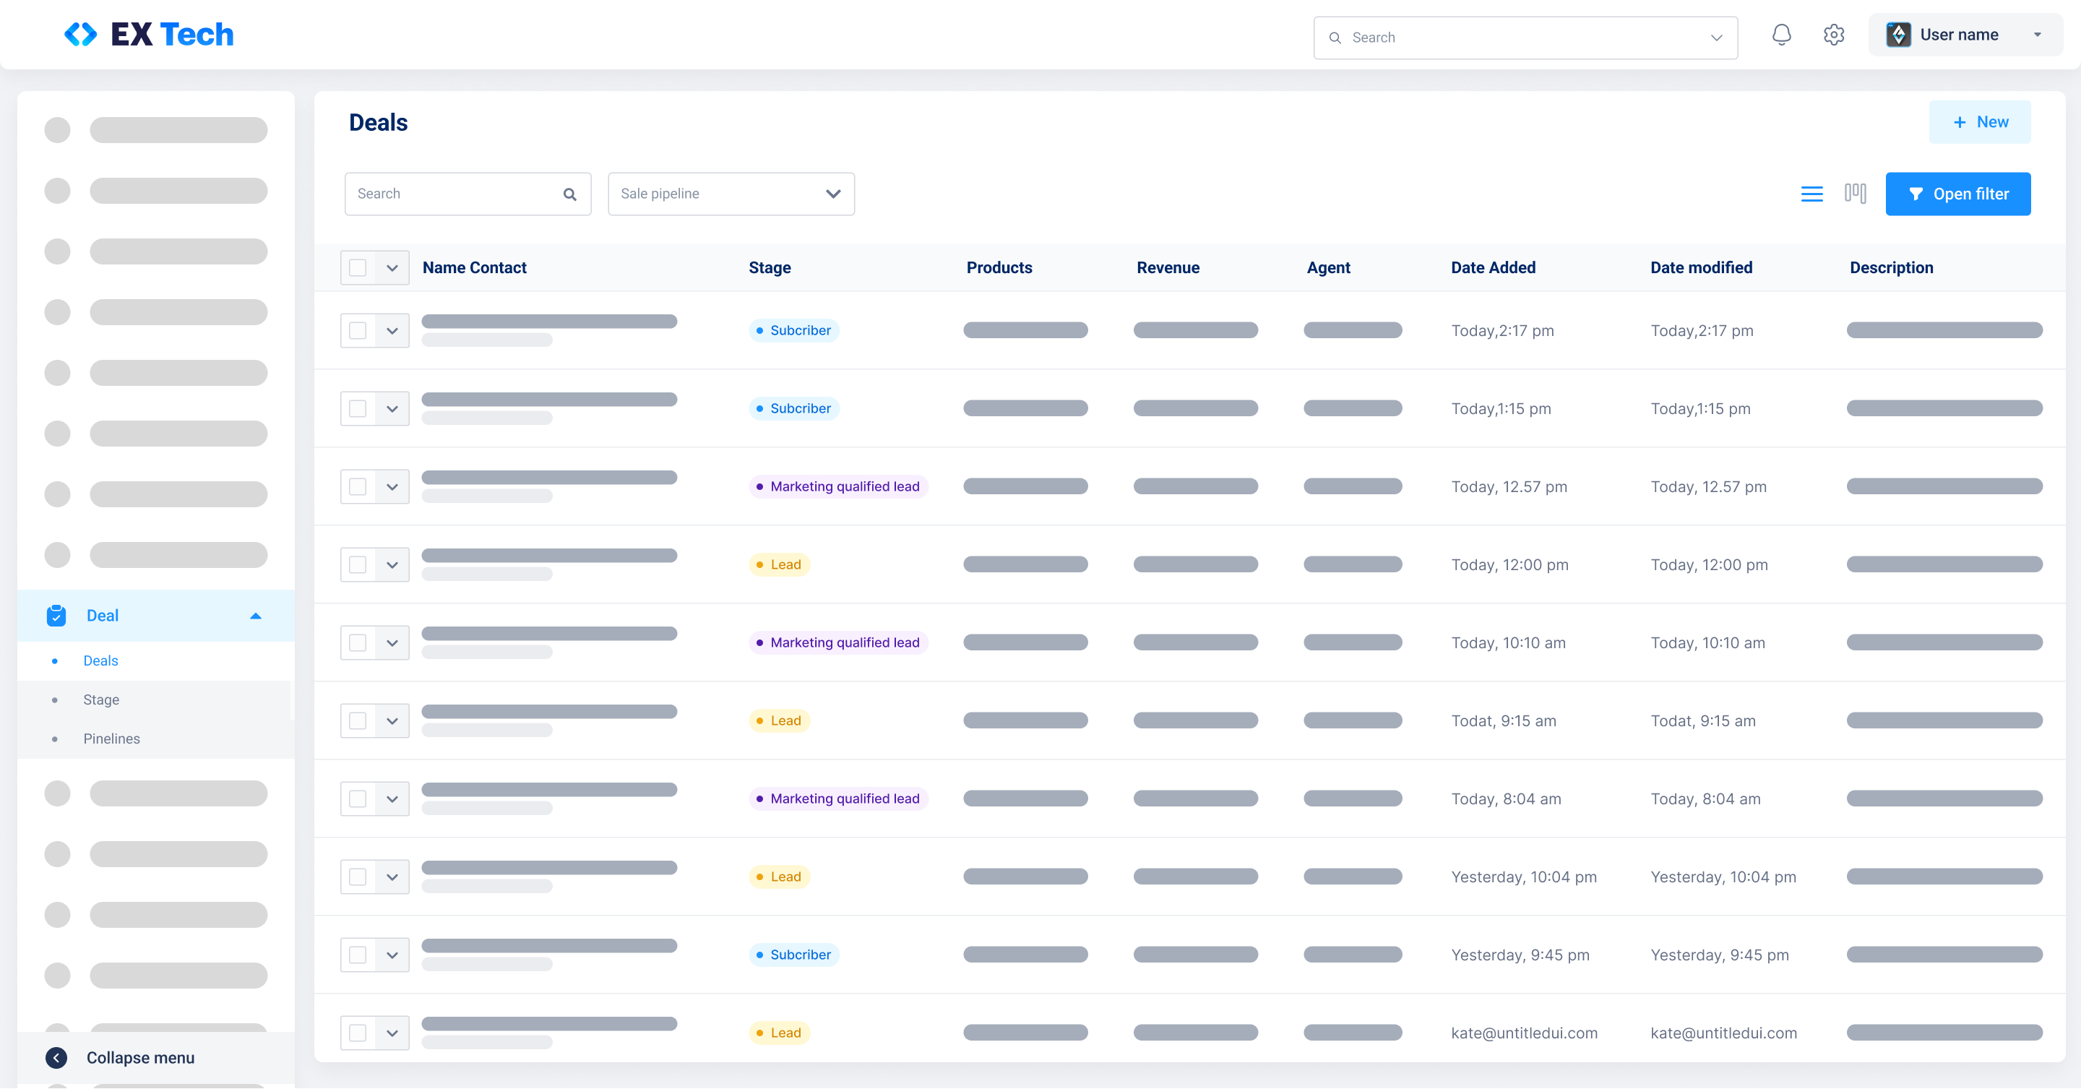Click the top bar search magnifier icon

tap(1335, 38)
